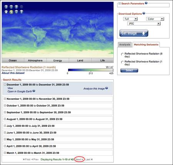Select the yellow highlighted pointer map tool

pyautogui.click(x=11, y=12)
